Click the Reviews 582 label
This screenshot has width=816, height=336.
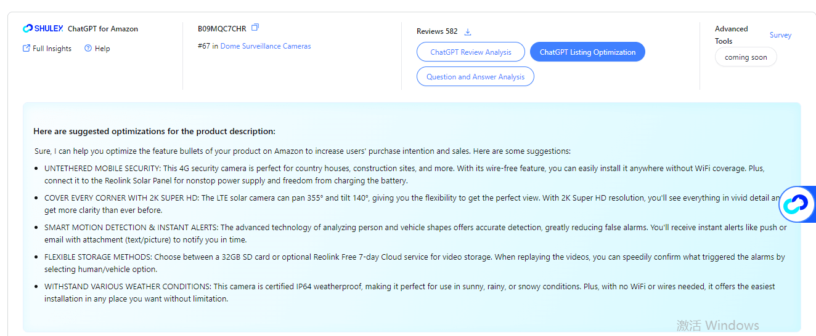(x=437, y=31)
